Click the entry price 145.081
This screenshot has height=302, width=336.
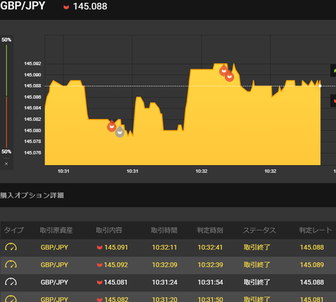tap(115, 282)
